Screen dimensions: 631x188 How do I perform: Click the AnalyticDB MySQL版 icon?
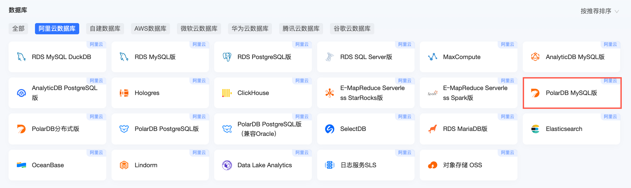pyautogui.click(x=535, y=57)
